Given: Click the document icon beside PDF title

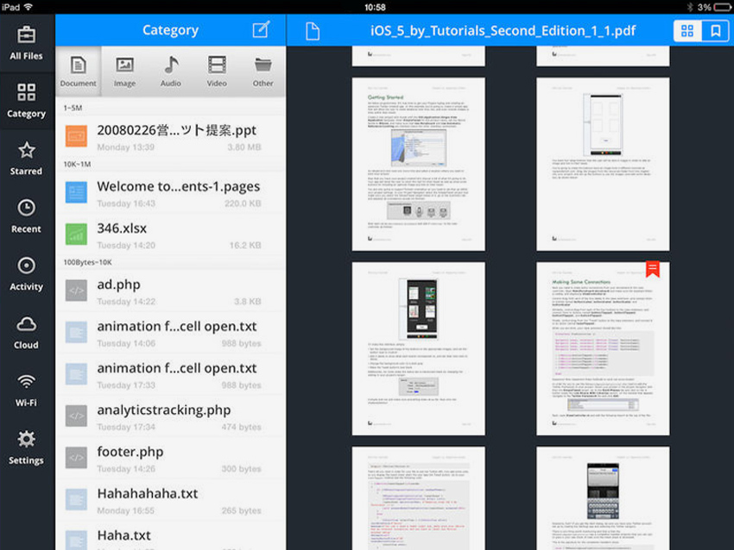Looking at the screenshot, I should click(x=312, y=31).
